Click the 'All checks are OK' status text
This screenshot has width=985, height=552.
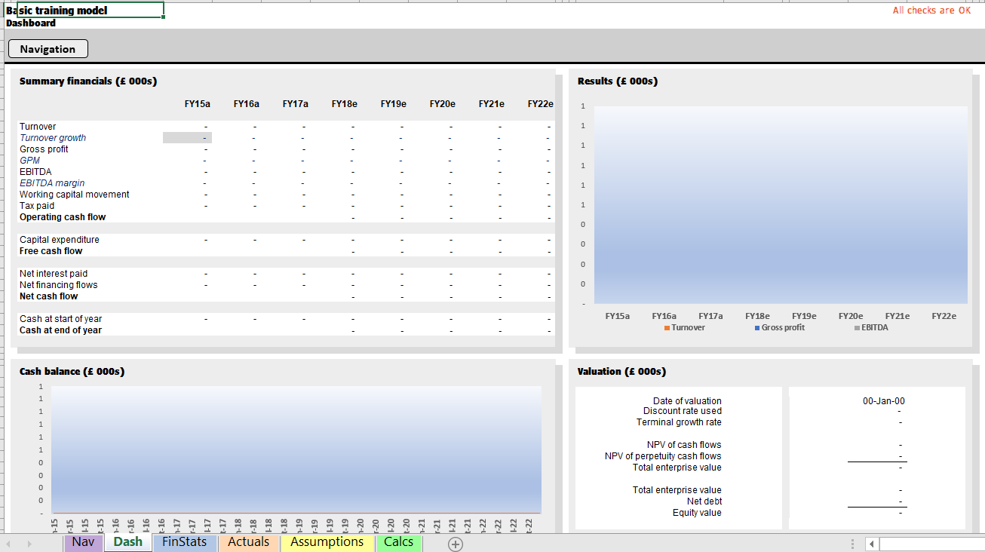(x=931, y=10)
